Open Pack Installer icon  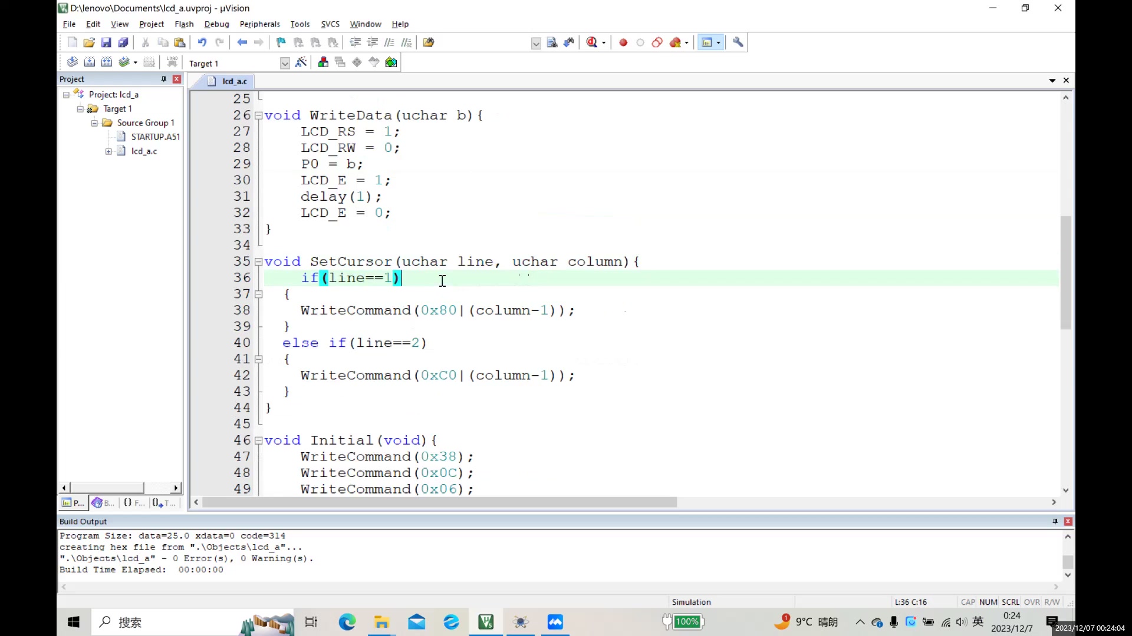tap(391, 62)
